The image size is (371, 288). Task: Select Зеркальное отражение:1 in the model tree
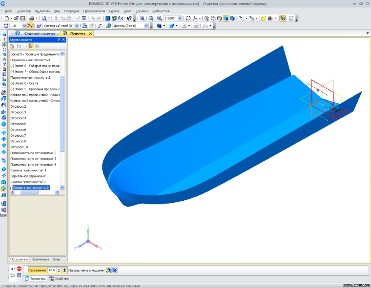pyautogui.click(x=29, y=176)
